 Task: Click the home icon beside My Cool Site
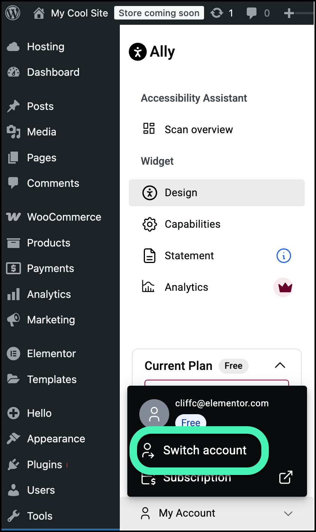tap(39, 13)
